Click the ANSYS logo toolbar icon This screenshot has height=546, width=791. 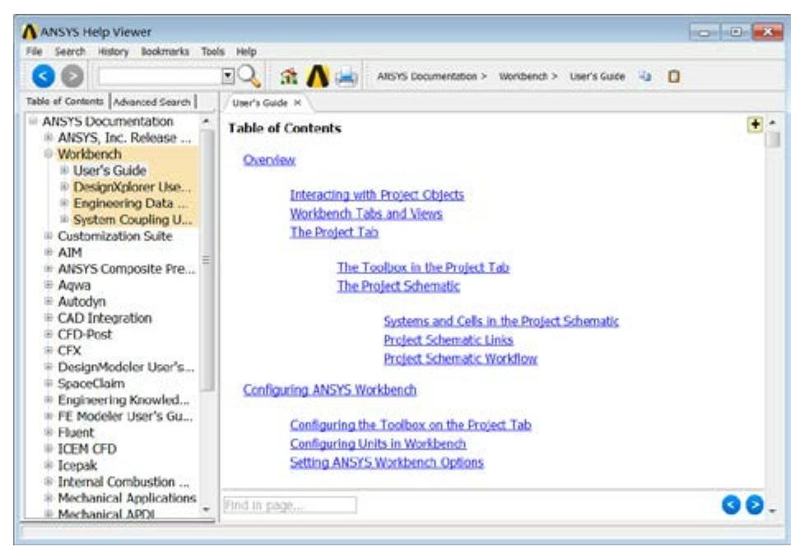tap(317, 77)
